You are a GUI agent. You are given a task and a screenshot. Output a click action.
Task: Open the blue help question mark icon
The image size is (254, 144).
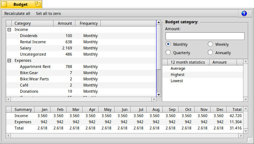(x=244, y=13)
